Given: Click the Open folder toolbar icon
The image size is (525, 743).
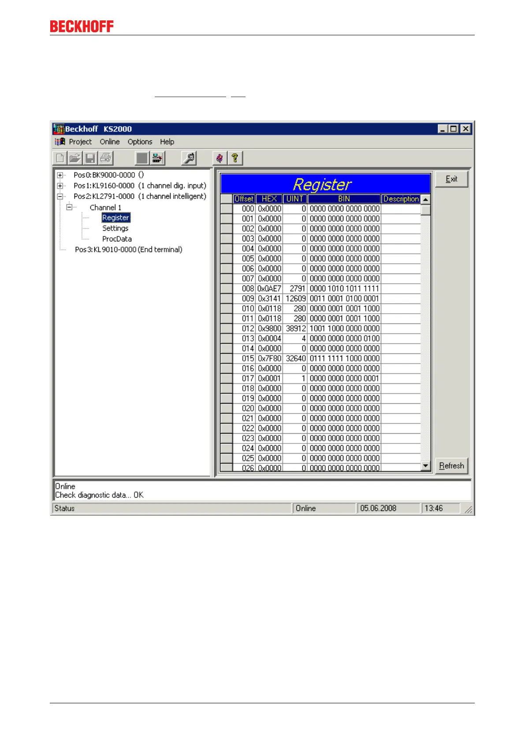Looking at the screenshot, I should [75, 158].
